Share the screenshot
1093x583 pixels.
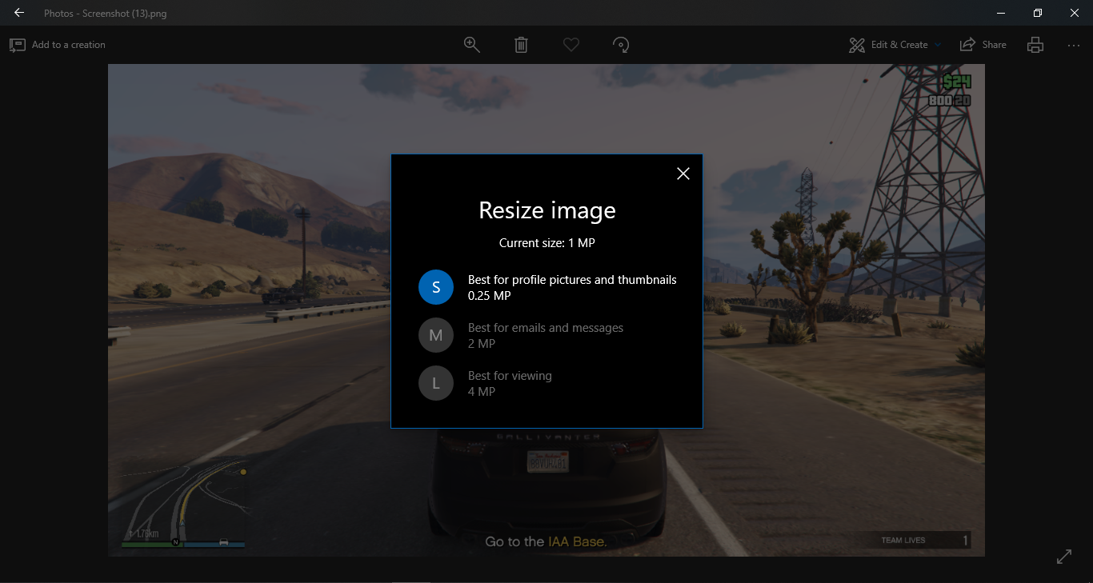pyautogui.click(x=983, y=45)
